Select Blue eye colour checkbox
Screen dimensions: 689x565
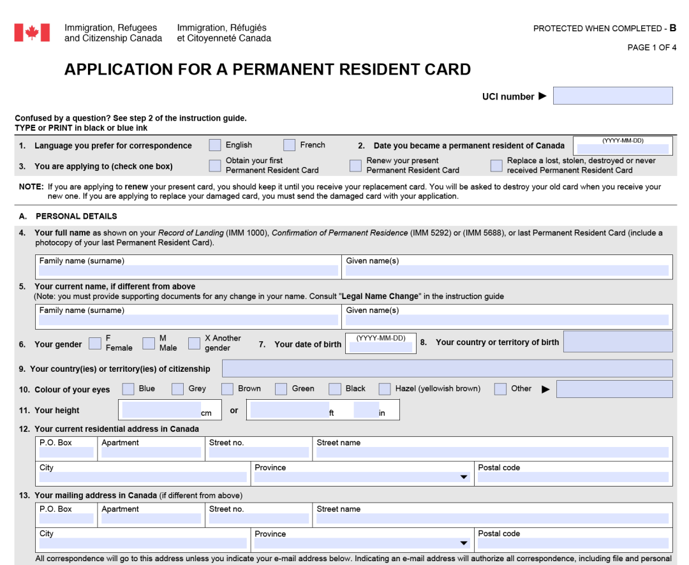coord(128,389)
